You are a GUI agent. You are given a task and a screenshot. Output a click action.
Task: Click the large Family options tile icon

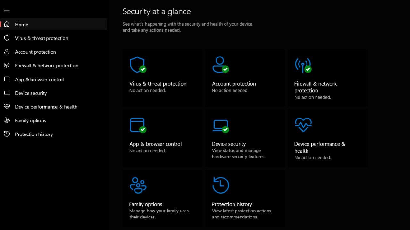coord(138,185)
